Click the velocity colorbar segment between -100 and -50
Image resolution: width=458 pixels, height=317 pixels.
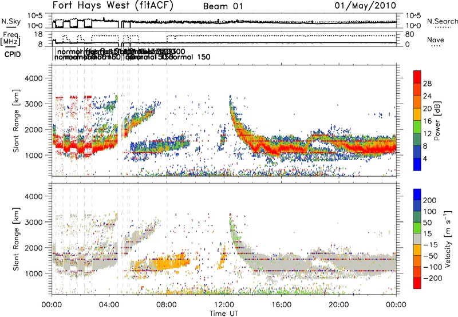pyautogui.click(x=417, y=261)
